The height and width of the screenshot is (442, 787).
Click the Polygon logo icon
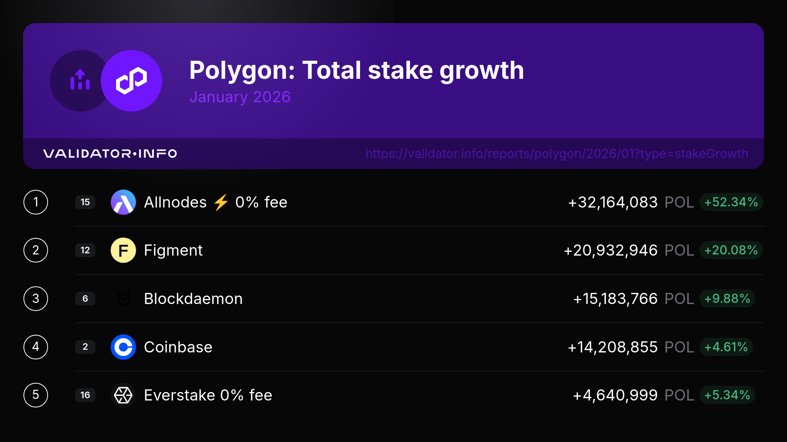[131, 81]
